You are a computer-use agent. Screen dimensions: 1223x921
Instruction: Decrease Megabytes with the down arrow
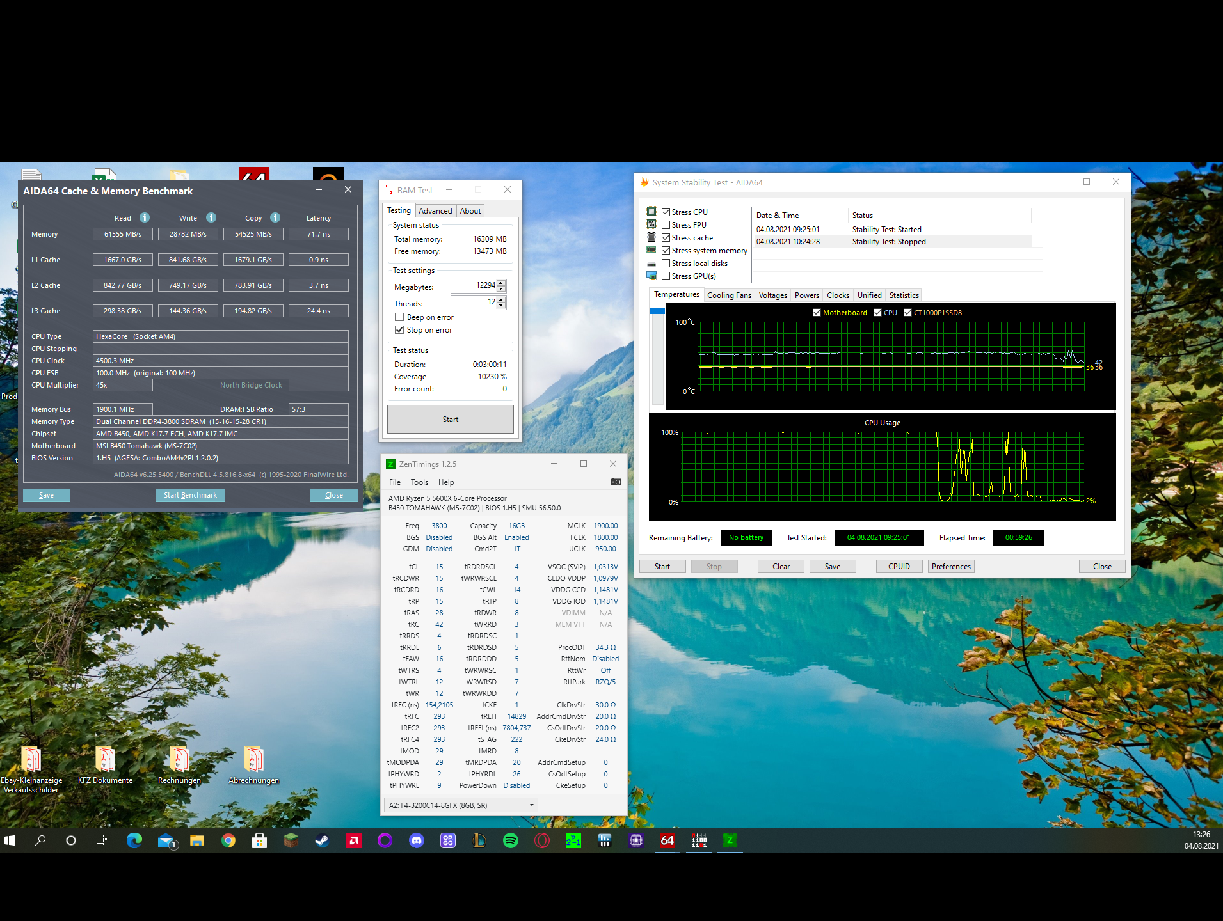[501, 288]
